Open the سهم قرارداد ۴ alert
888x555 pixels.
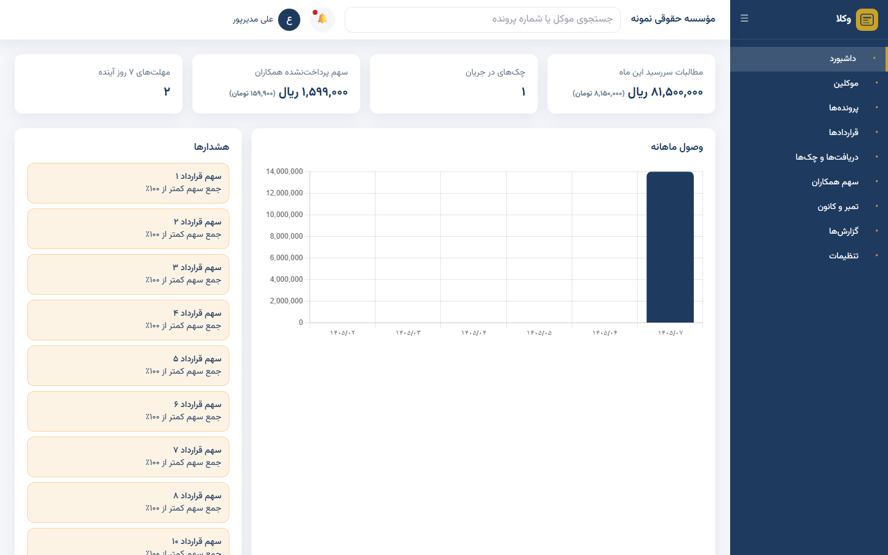128,320
